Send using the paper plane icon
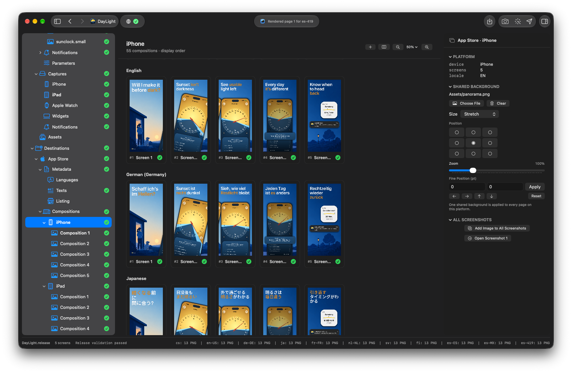This screenshot has width=572, height=373. pyautogui.click(x=529, y=21)
